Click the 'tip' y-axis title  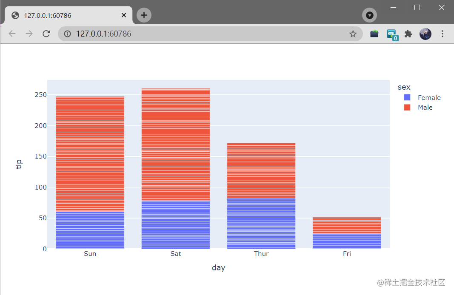tap(19, 164)
